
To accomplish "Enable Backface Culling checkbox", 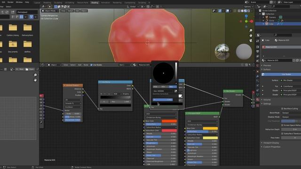I will pyautogui.click(x=282, y=108).
